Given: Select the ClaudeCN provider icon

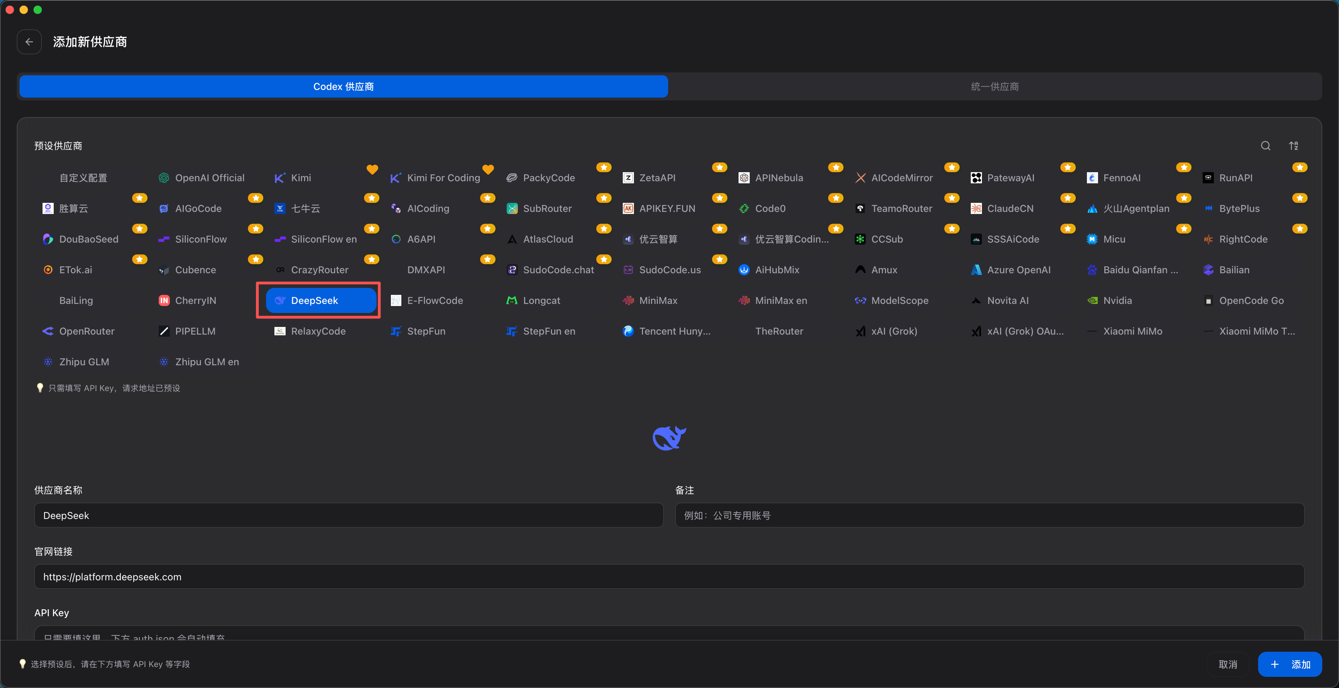Looking at the screenshot, I should tap(976, 208).
